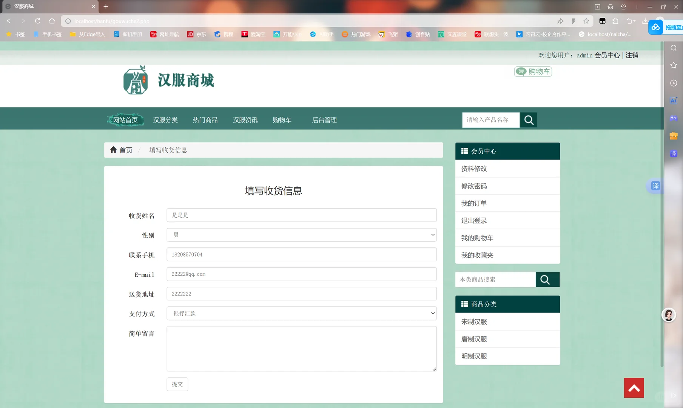Open the sidebar search icon
Image resolution: width=683 pixels, height=408 pixels.
click(674, 48)
